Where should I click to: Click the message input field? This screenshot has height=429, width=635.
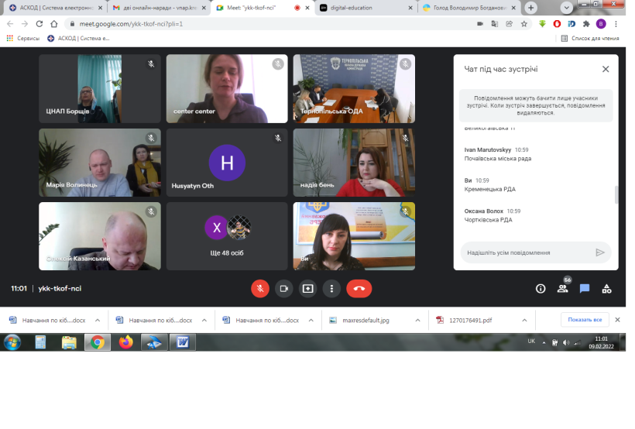[527, 252]
